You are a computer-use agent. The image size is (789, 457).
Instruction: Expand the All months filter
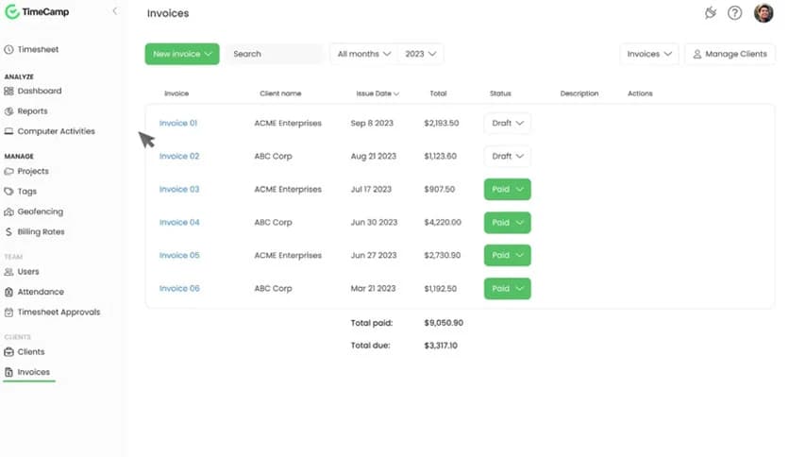363,54
